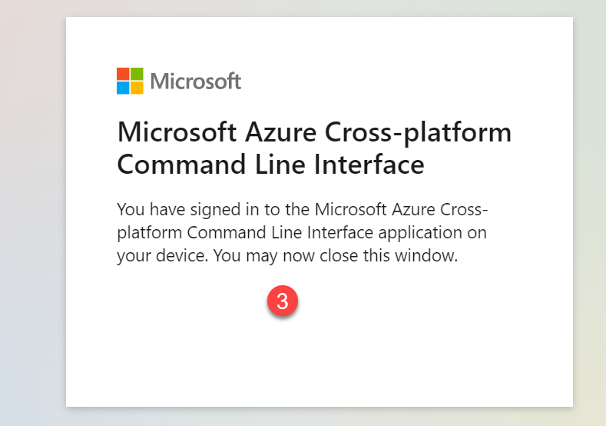The image size is (606, 426).
Task: Click the red square of Microsoft logo
Action: 123,74
